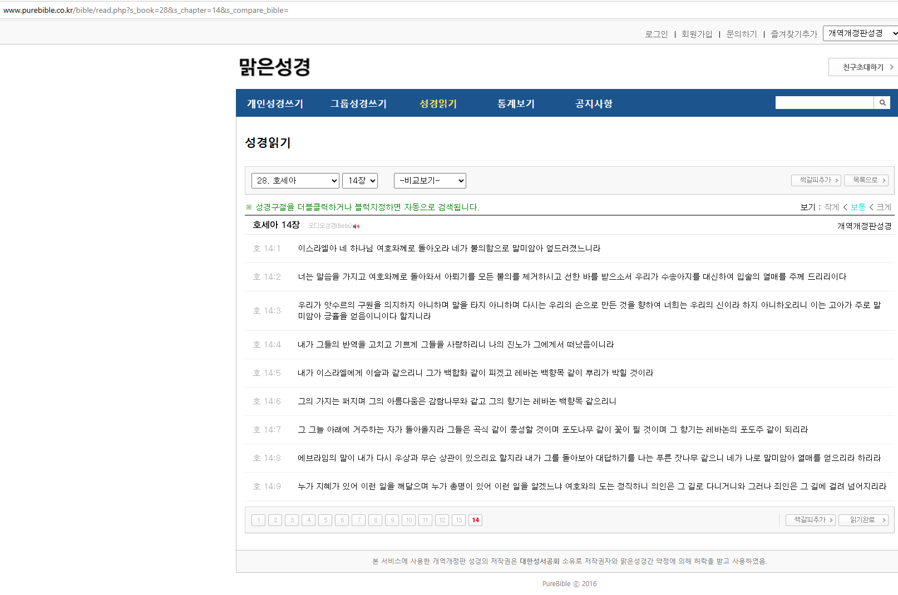The height and width of the screenshot is (595, 898).
Task: Go to chapter page 11
Action: 426,520
